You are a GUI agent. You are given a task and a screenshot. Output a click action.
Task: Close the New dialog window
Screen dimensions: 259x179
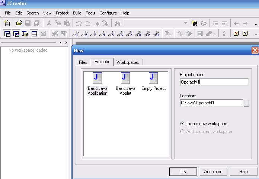click(255, 51)
